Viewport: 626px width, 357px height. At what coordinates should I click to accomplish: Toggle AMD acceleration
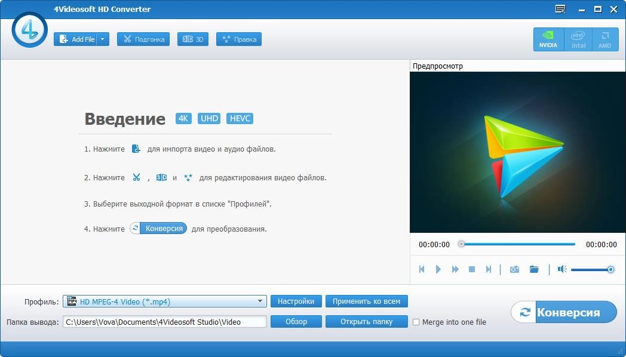605,39
